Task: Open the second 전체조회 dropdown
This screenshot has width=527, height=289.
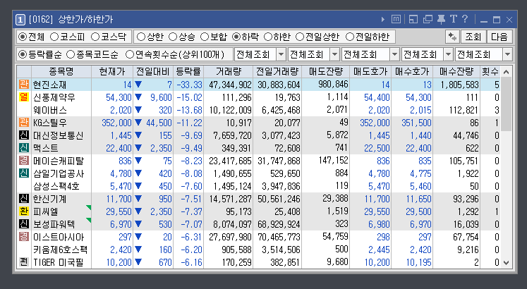Action: 334,54
